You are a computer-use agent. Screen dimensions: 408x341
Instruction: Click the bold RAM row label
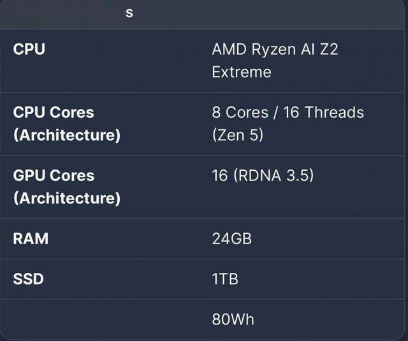click(x=31, y=238)
